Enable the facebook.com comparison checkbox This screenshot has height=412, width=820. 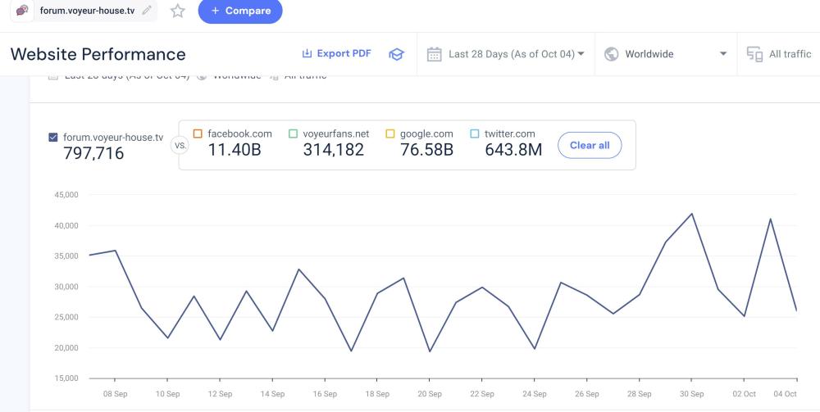point(197,134)
